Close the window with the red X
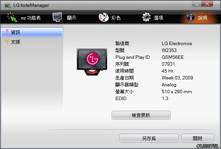This screenshot has width=221, height=149. [207, 4]
